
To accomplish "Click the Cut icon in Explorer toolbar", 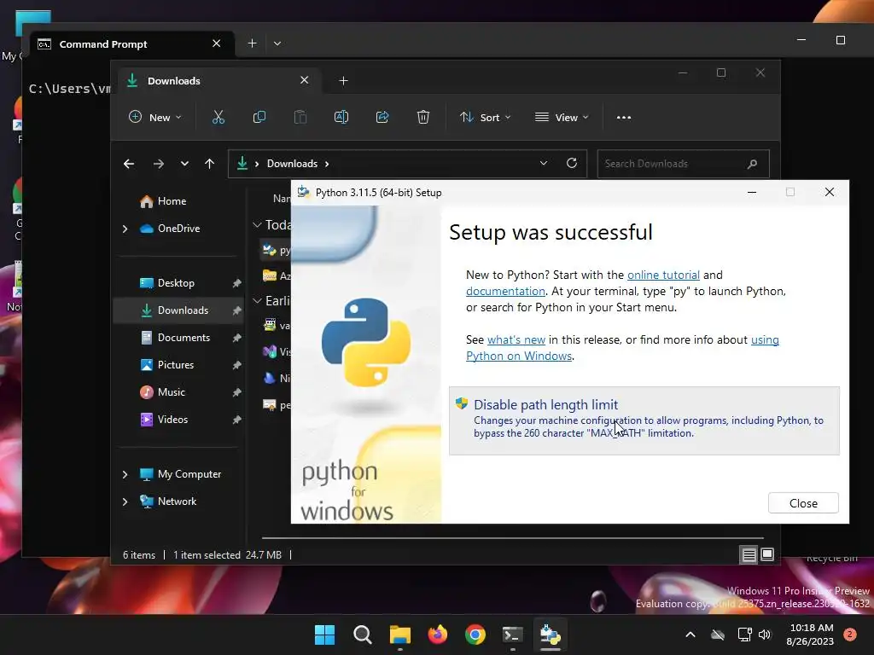I will 218,117.
